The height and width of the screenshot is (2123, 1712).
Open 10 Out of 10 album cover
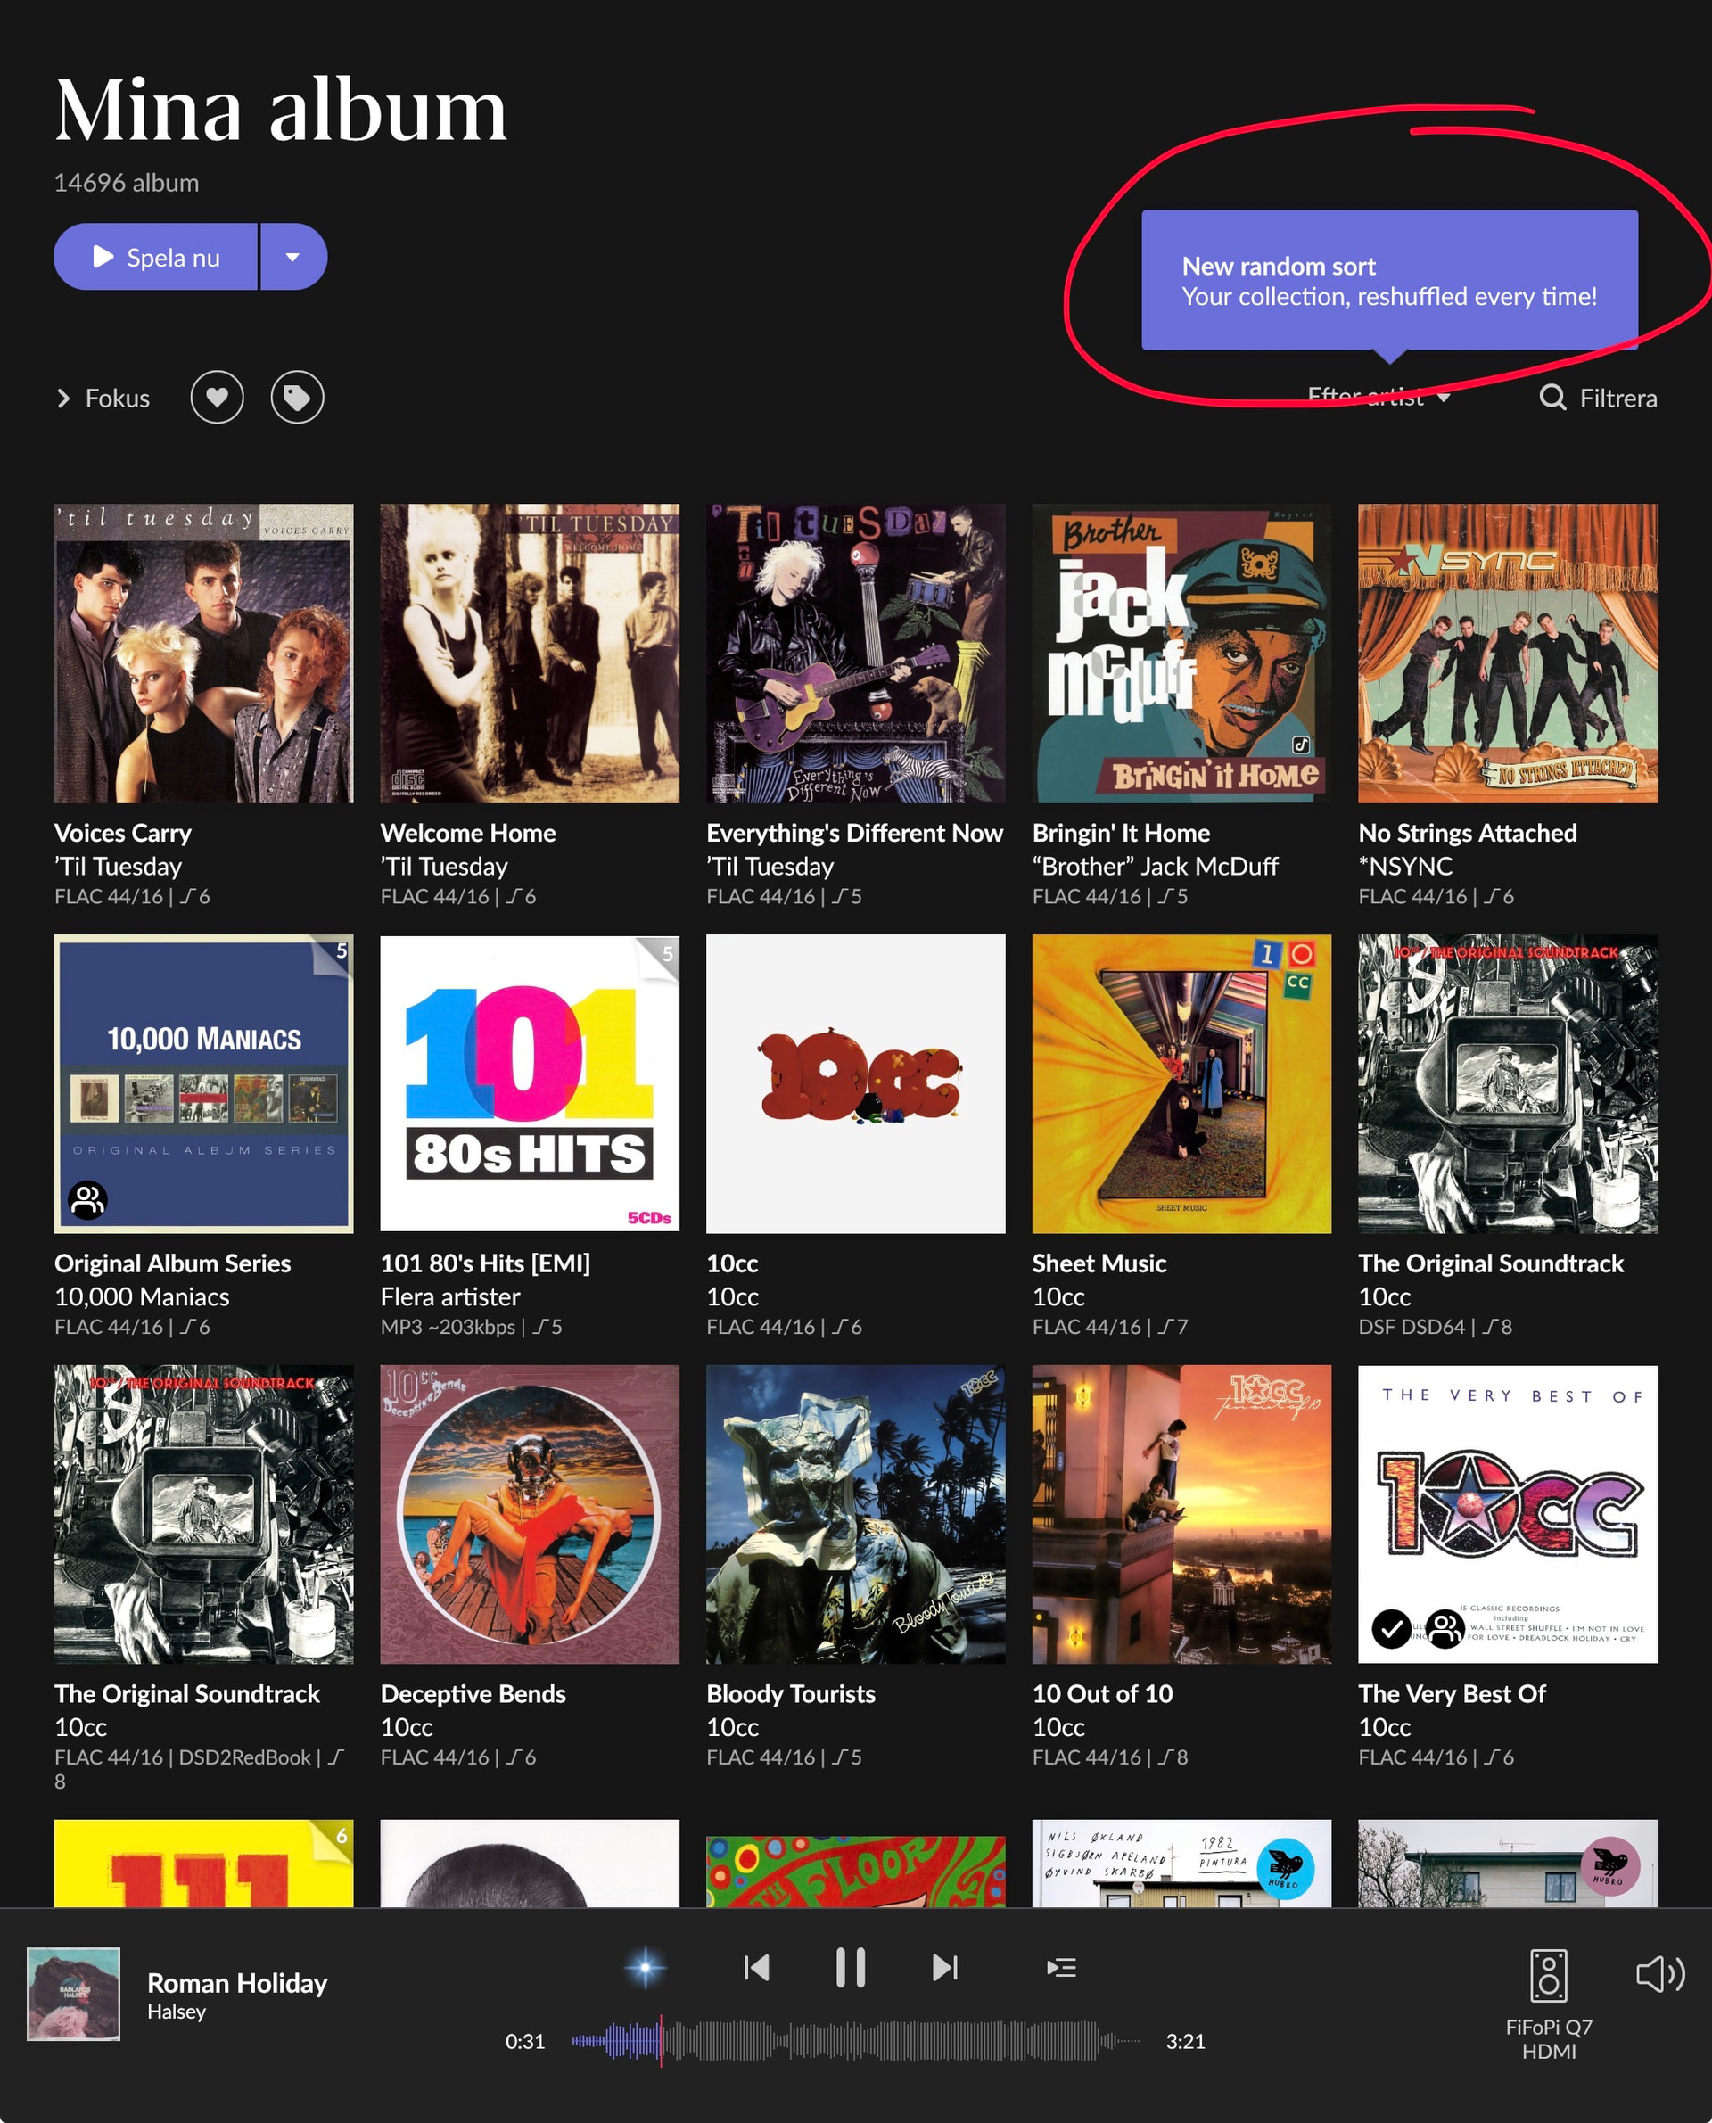click(x=1181, y=1515)
